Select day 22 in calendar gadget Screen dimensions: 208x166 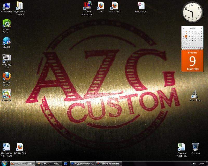183,41
